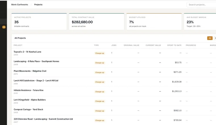Image resolution: width=216 pixels, height=125 pixels.
Task: Open Plant Movements - Ridgeline Civil project
Action: (x=30, y=71)
